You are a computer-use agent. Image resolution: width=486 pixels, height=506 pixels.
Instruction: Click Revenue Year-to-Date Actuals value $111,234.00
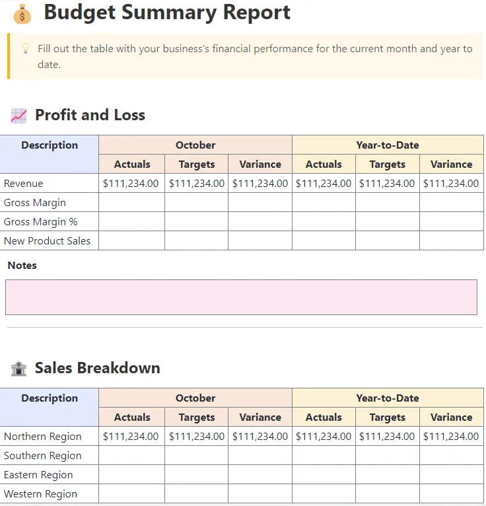coord(324,184)
